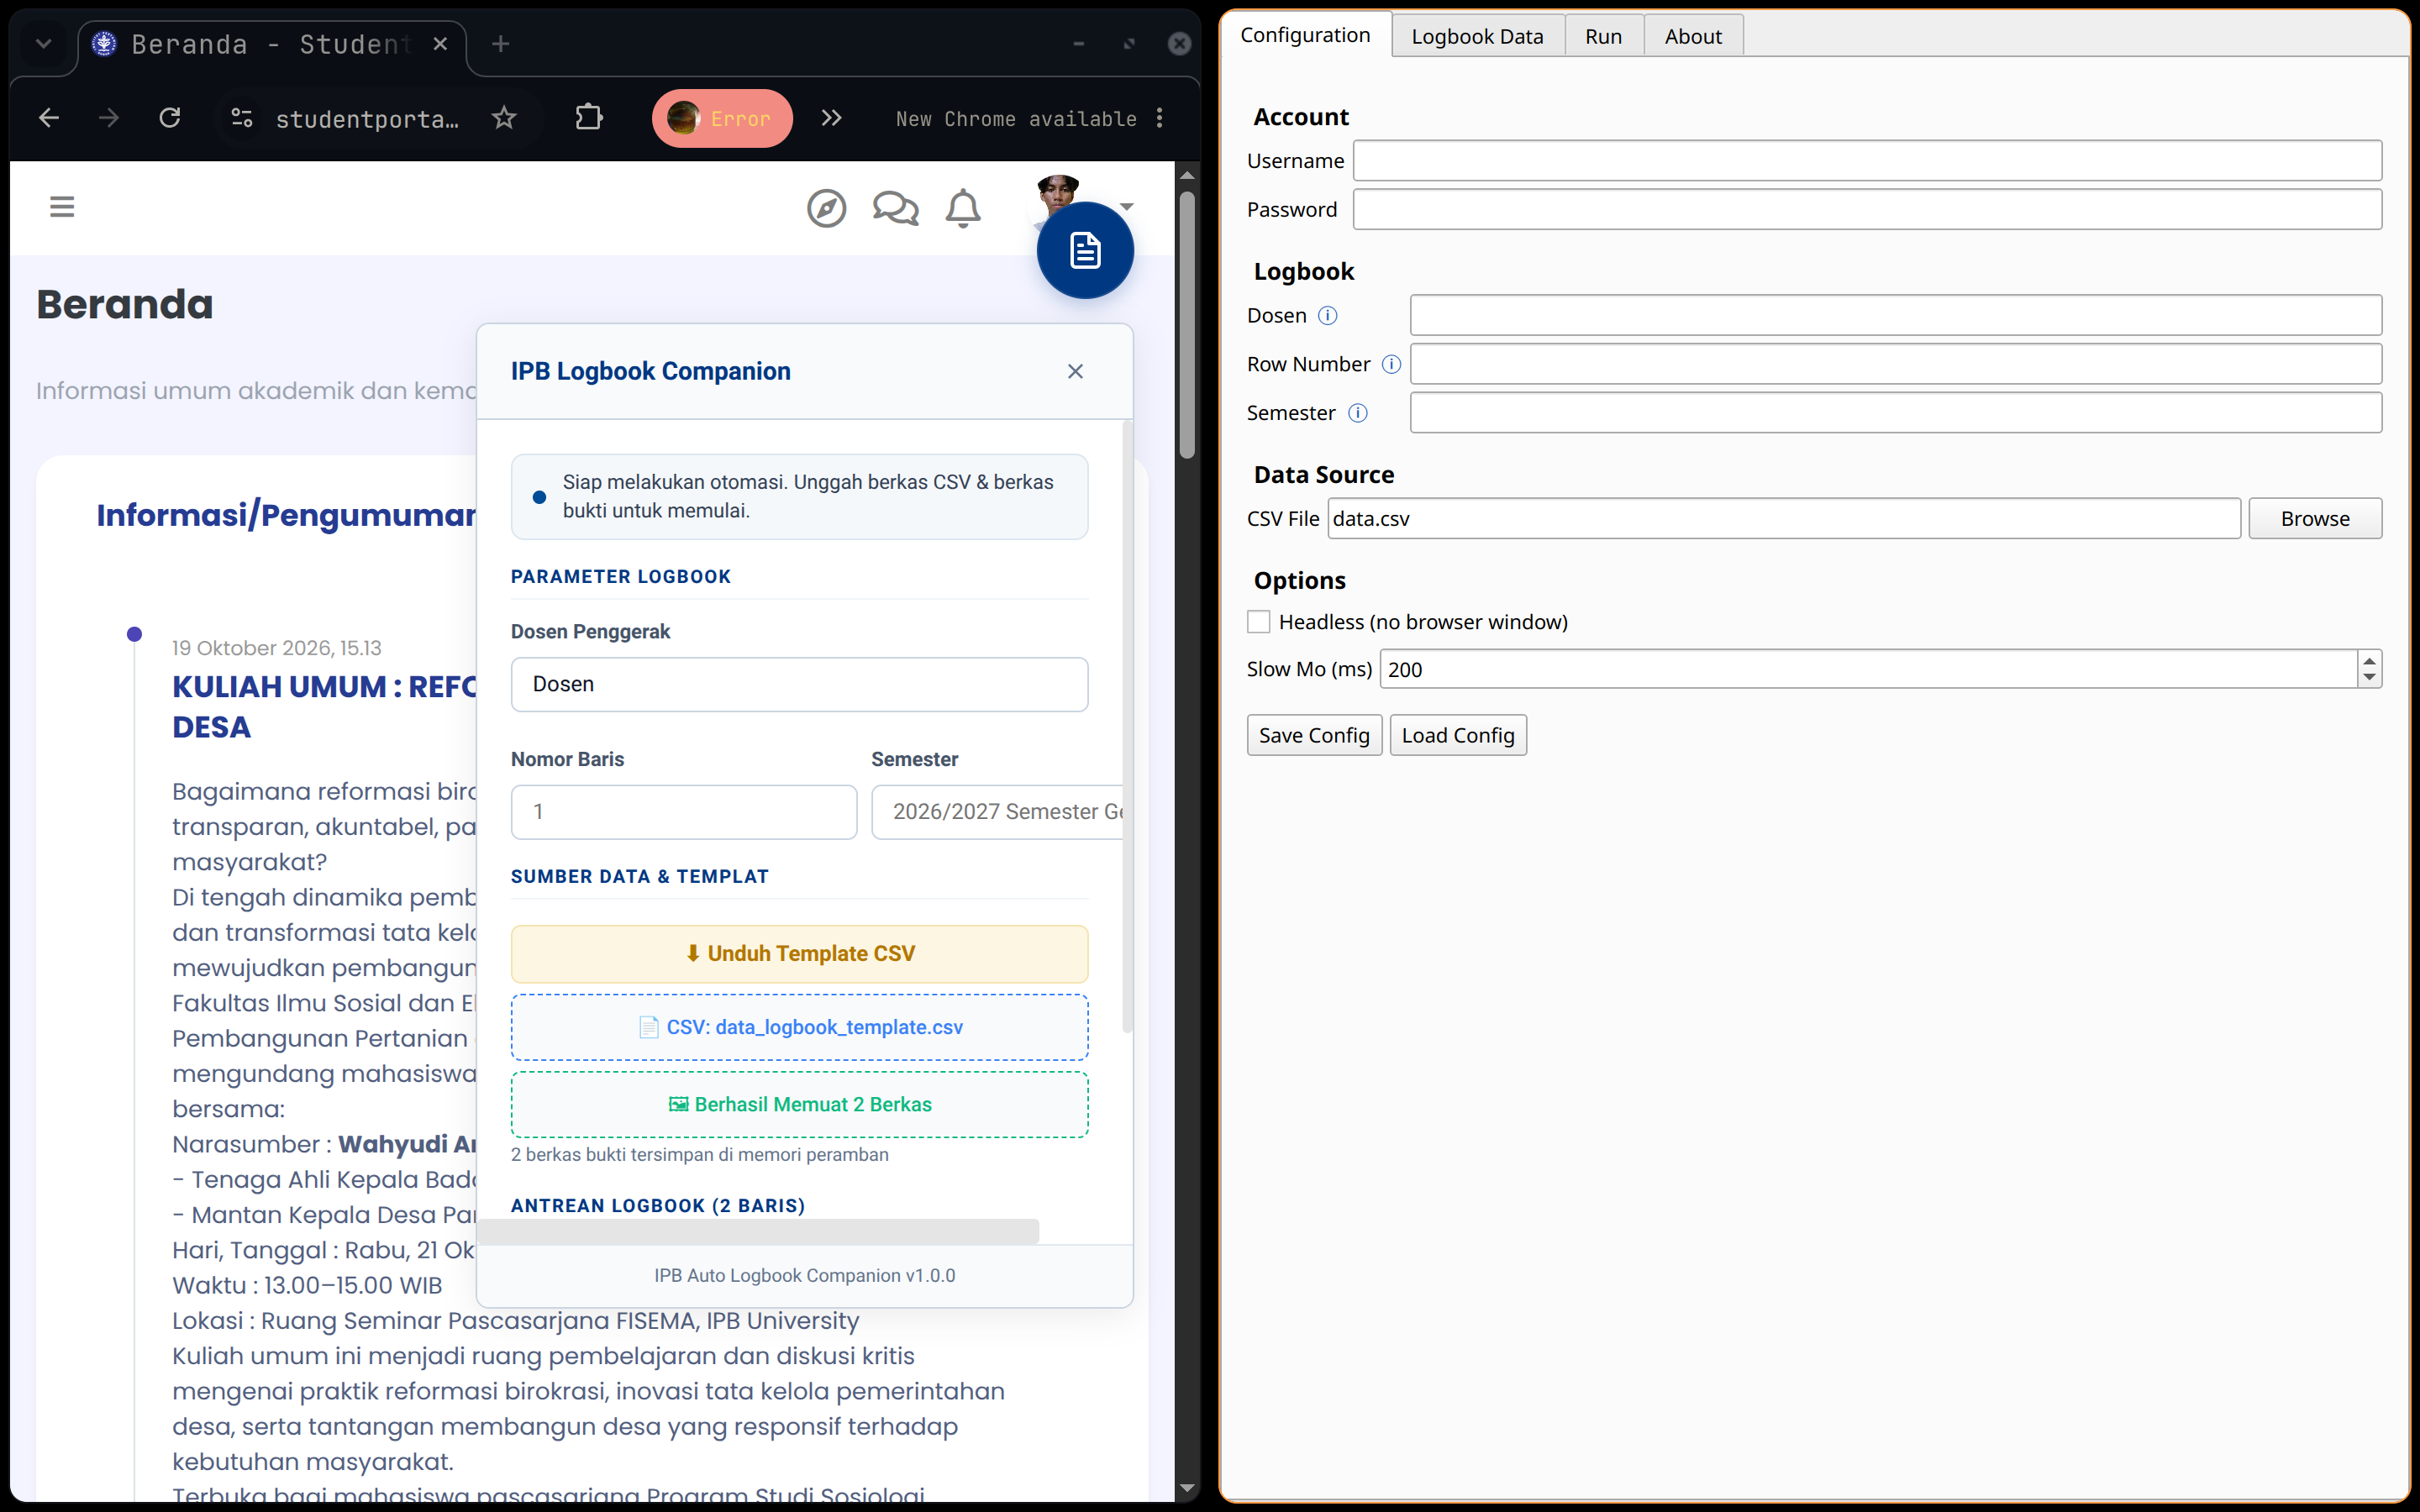Click the page scroll down arrow
The width and height of the screenshot is (2420, 1512).
1187,1488
